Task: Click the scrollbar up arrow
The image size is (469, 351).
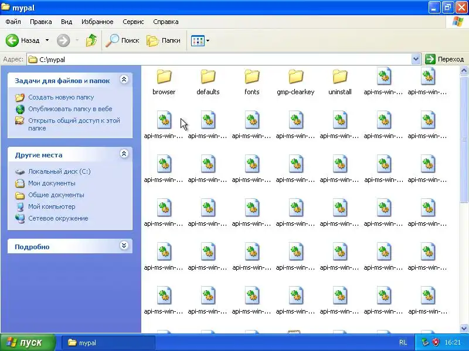Action: point(464,70)
